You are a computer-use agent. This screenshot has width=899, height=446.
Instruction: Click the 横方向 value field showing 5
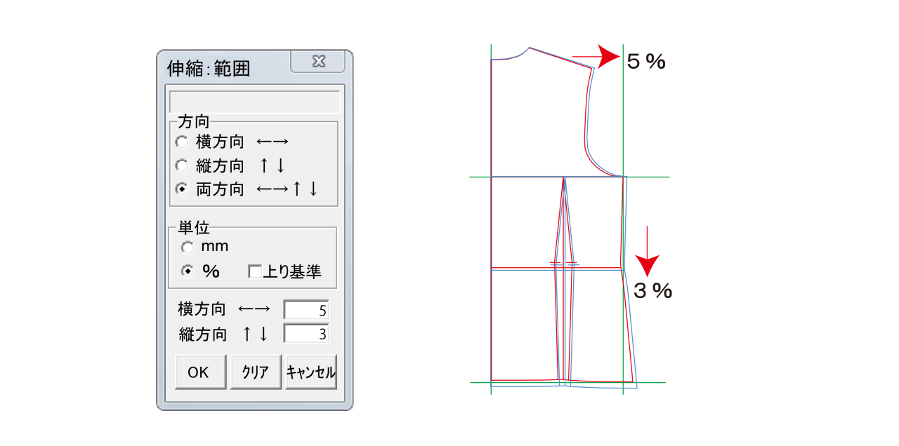pyautogui.click(x=306, y=309)
